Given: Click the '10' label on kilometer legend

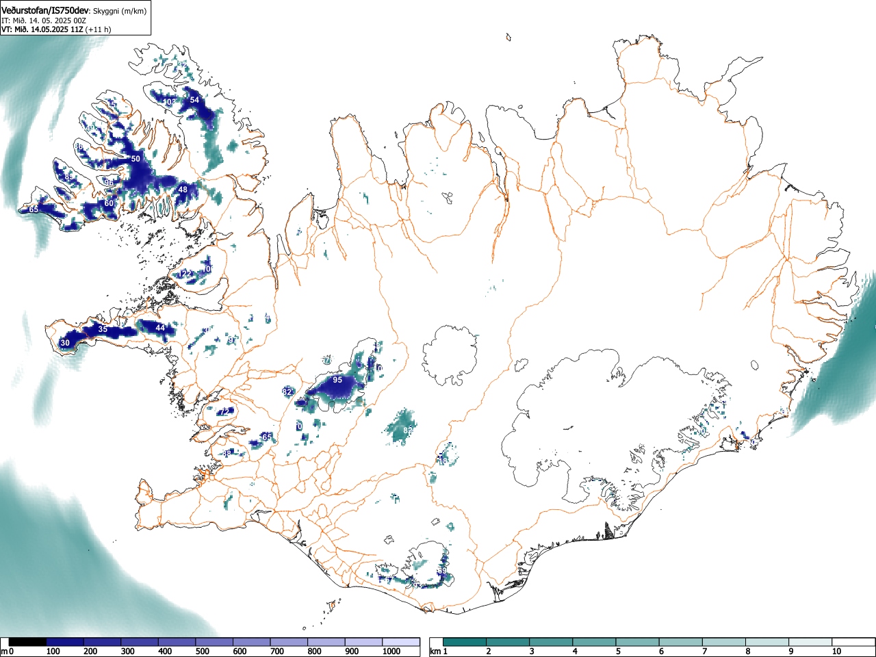Looking at the screenshot, I should pyautogui.click(x=836, y=652).
